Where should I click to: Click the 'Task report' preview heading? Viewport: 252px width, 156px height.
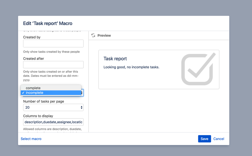coord(115,59)
